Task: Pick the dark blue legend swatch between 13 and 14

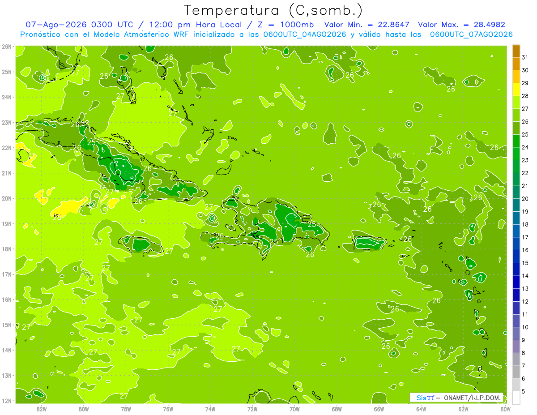Action: point(516,282)
